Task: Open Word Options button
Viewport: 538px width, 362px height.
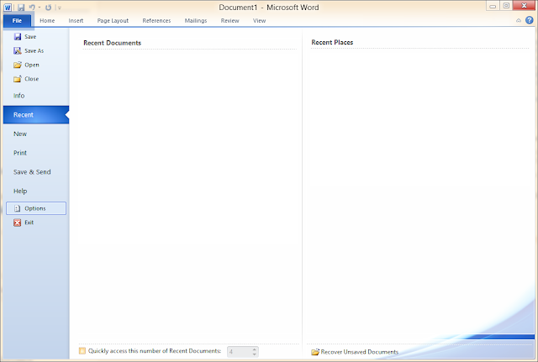Action: (36, 208)
